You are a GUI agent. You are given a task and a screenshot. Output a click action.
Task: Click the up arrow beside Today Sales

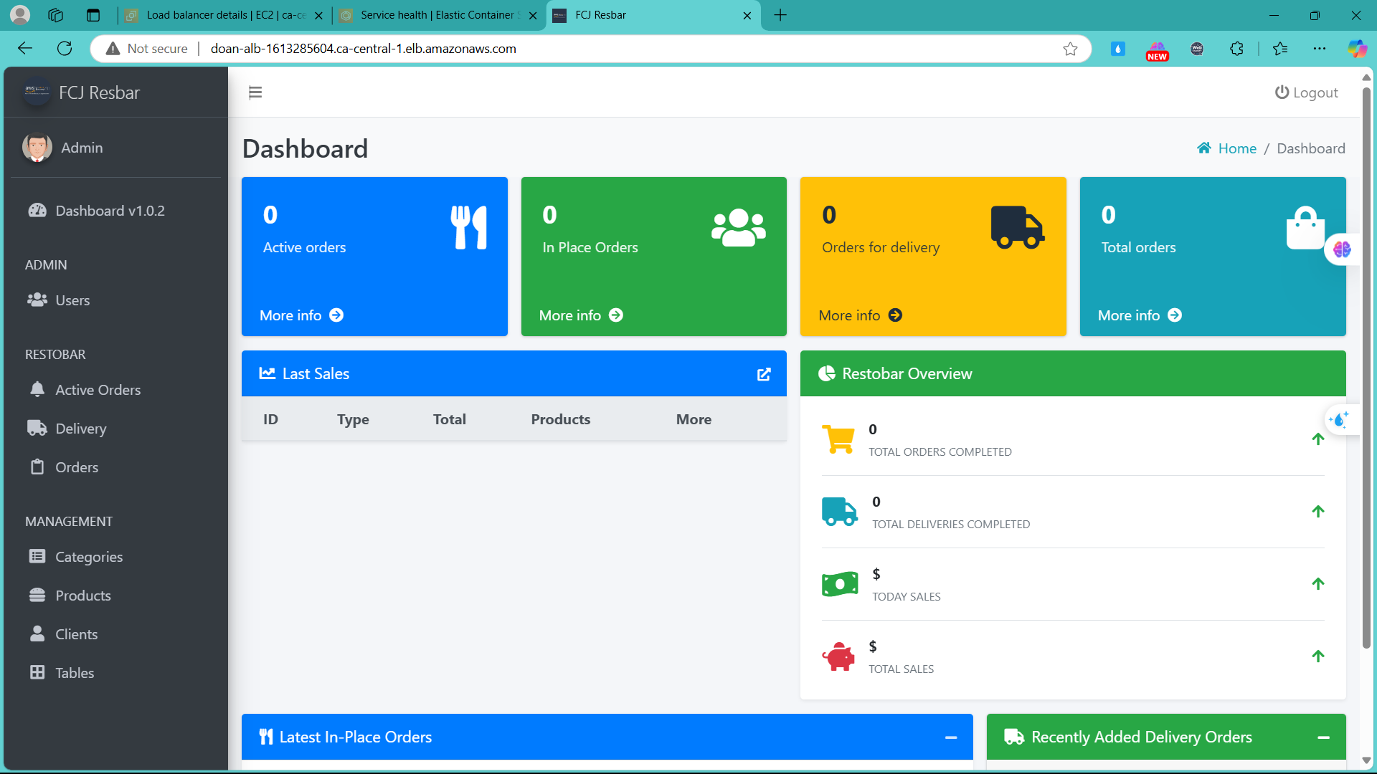[x=1318, y=584]
